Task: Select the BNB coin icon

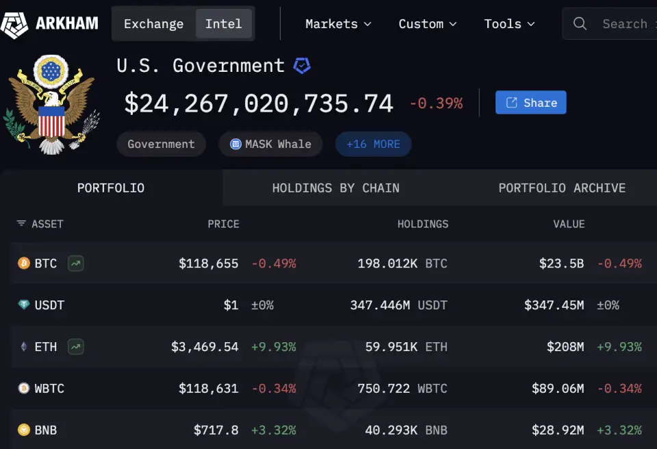Action: pos(24,430)
